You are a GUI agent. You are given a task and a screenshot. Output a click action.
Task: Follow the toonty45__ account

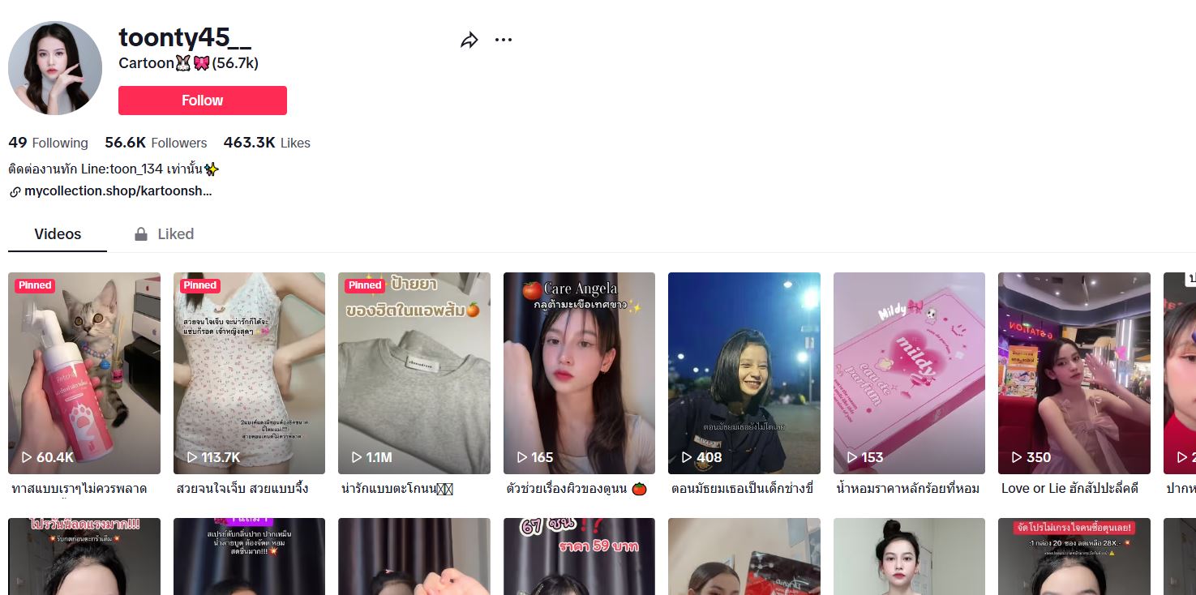tap(203, 101)
